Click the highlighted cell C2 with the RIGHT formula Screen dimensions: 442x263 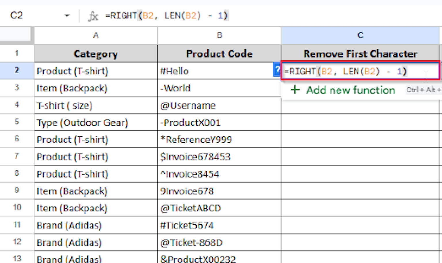360,71
